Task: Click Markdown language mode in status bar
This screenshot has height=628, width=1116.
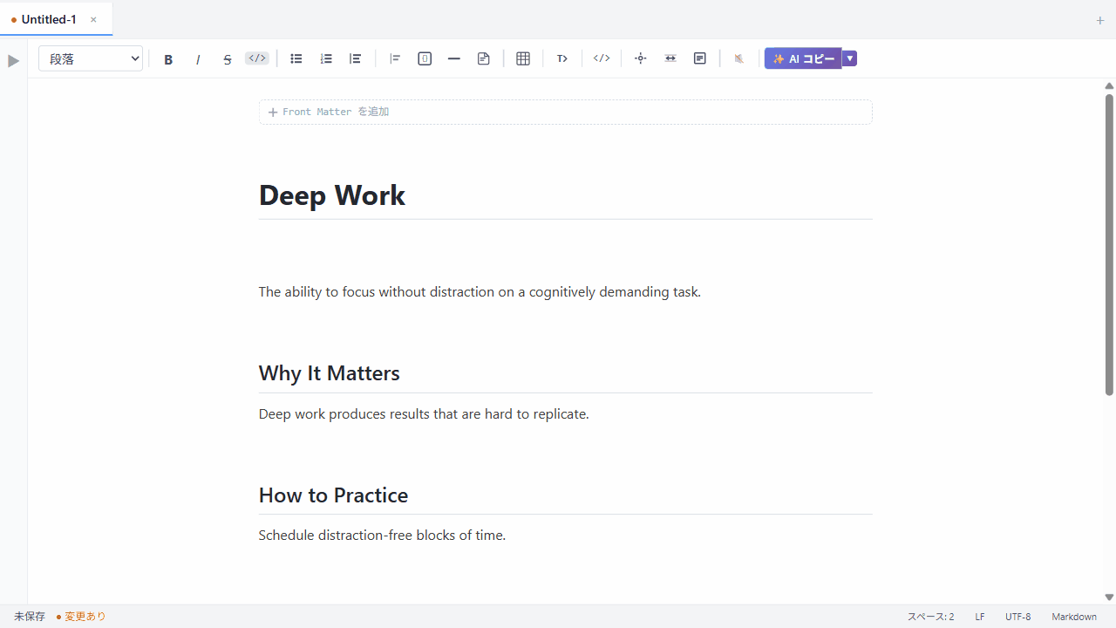Action: click(x=1073, y=617)
